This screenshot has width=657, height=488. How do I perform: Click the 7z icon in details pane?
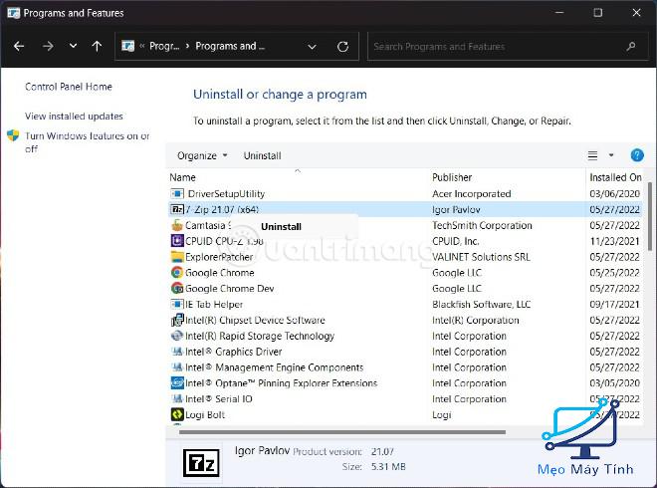click(201, 463)
